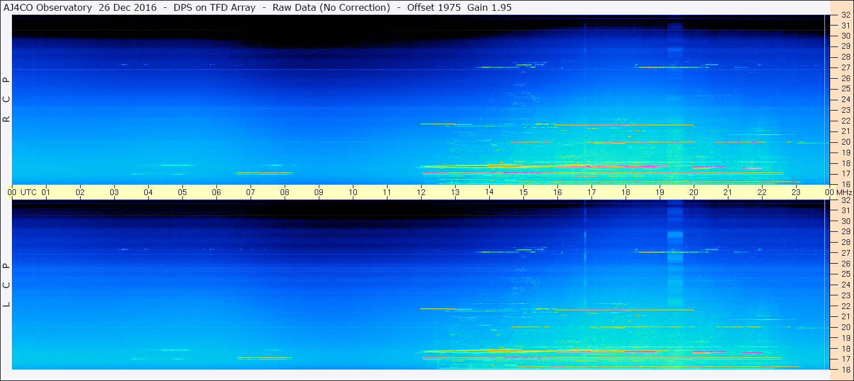The width and height of the screenshot is (854, 381).
Task: Pick the 05 hour label on time axis
Action: coord(182,192)
